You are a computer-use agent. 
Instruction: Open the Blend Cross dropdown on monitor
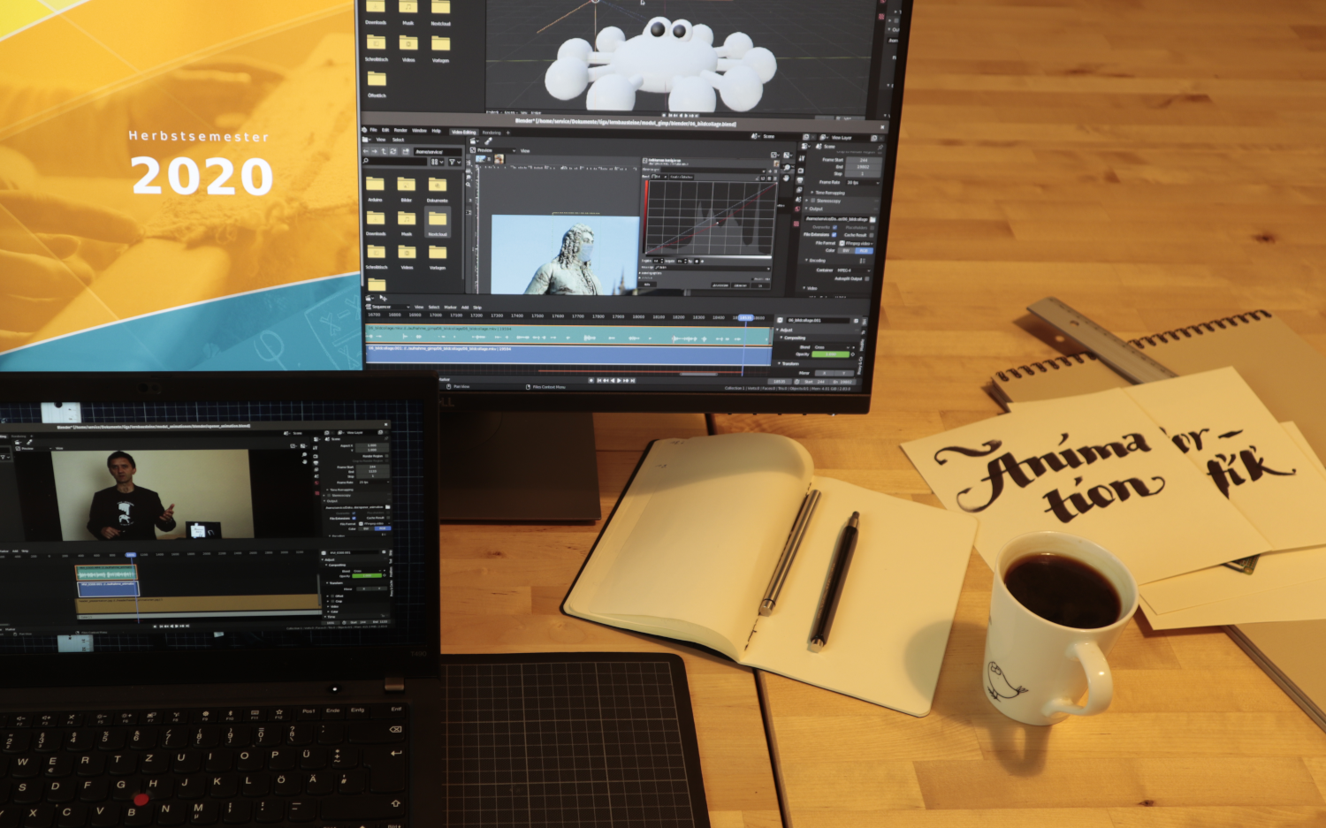coord(831,347)
